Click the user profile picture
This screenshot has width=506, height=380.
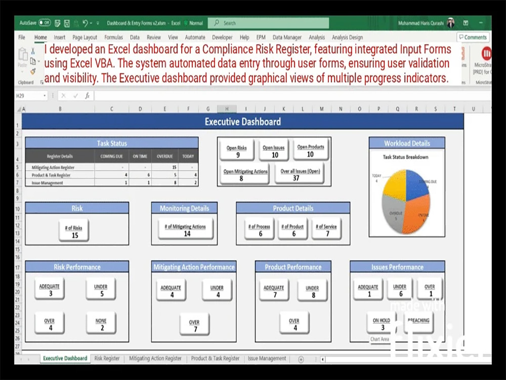click(x=451, y=23)
